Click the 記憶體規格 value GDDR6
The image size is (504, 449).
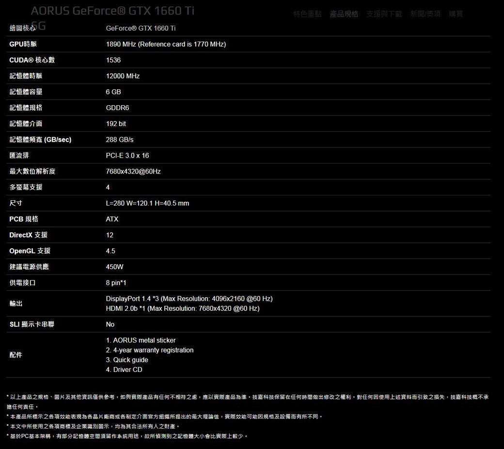tap(117, 108)
